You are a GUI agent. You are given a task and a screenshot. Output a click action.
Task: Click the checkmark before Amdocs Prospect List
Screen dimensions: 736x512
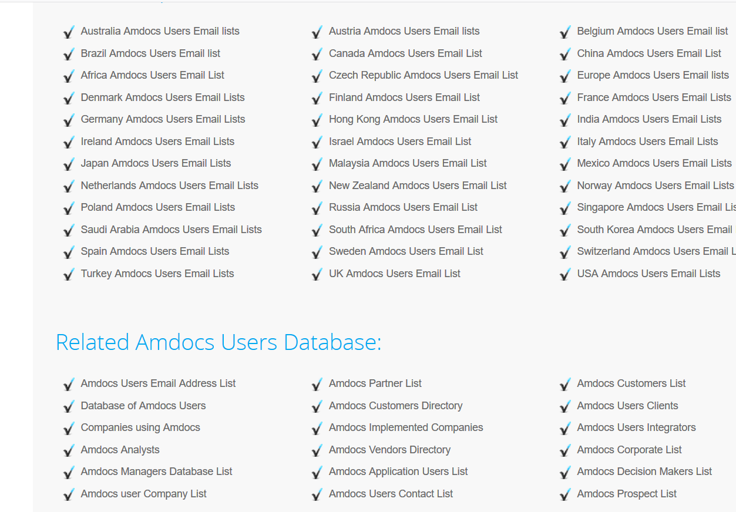[x=565, y=494]
